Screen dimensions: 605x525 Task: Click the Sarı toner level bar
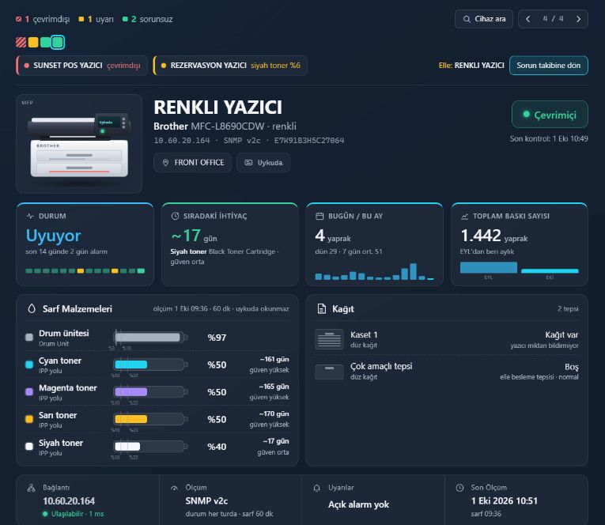(150, 419)
